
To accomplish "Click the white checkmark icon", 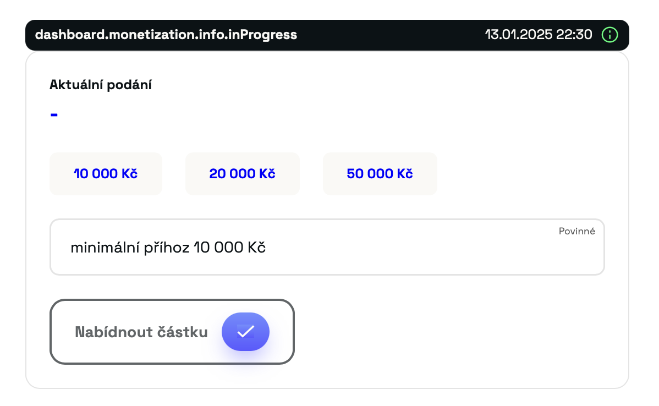I will pos(245,332).
